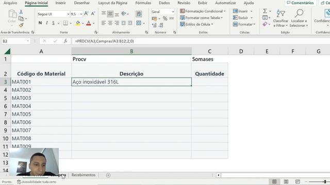Viewport: 330px width, 185px height.
Task: Apply thousands separator 000 style
Action: coord(172,18)
